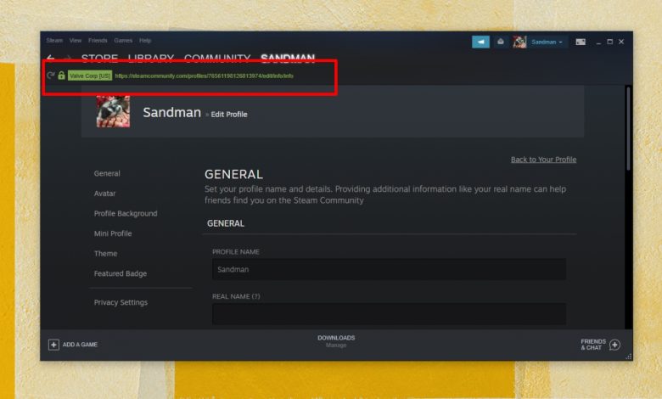
Task: Open the announcements megaphone icon
Action: 480,42
